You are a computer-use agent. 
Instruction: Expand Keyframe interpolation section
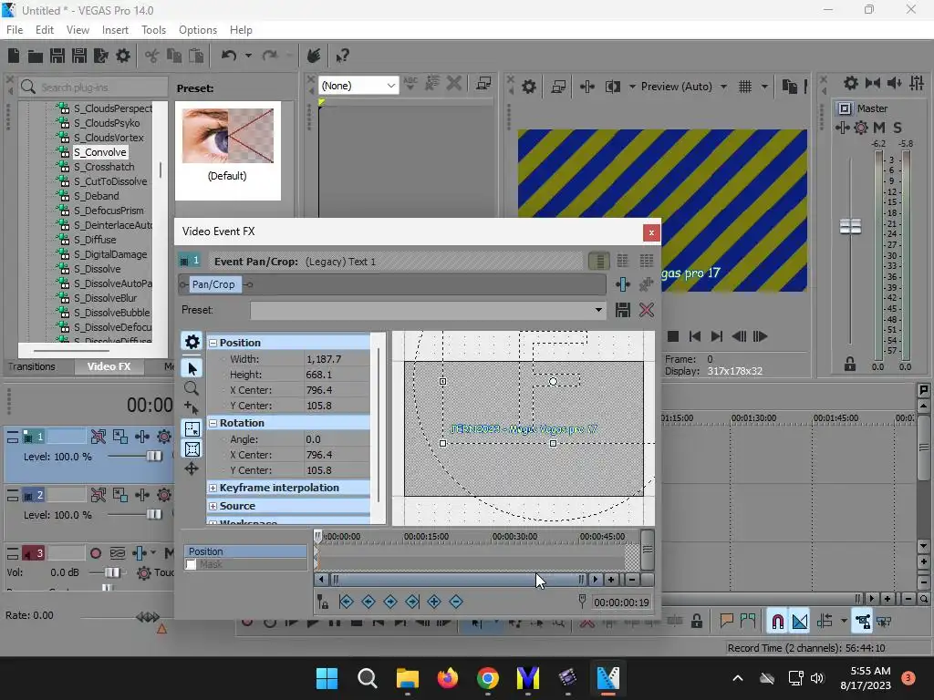click(213, 489)
